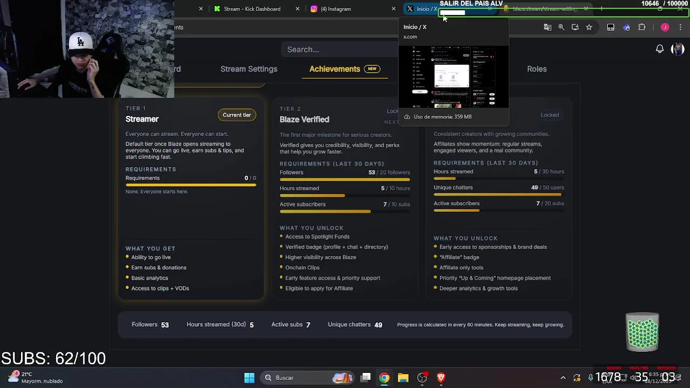
Task: Bookmark this page with the star icon
Action: click(589, 27)
